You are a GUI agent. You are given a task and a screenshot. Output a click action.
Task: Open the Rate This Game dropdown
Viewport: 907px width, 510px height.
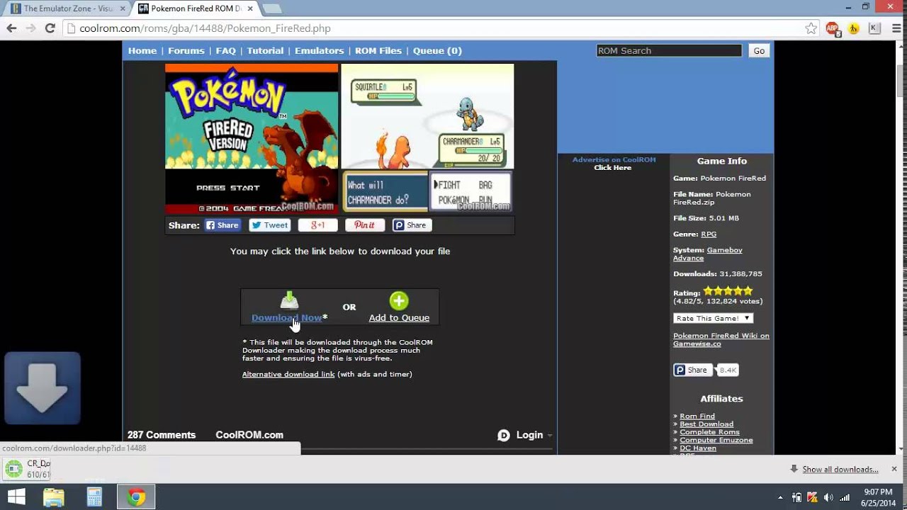713,318
